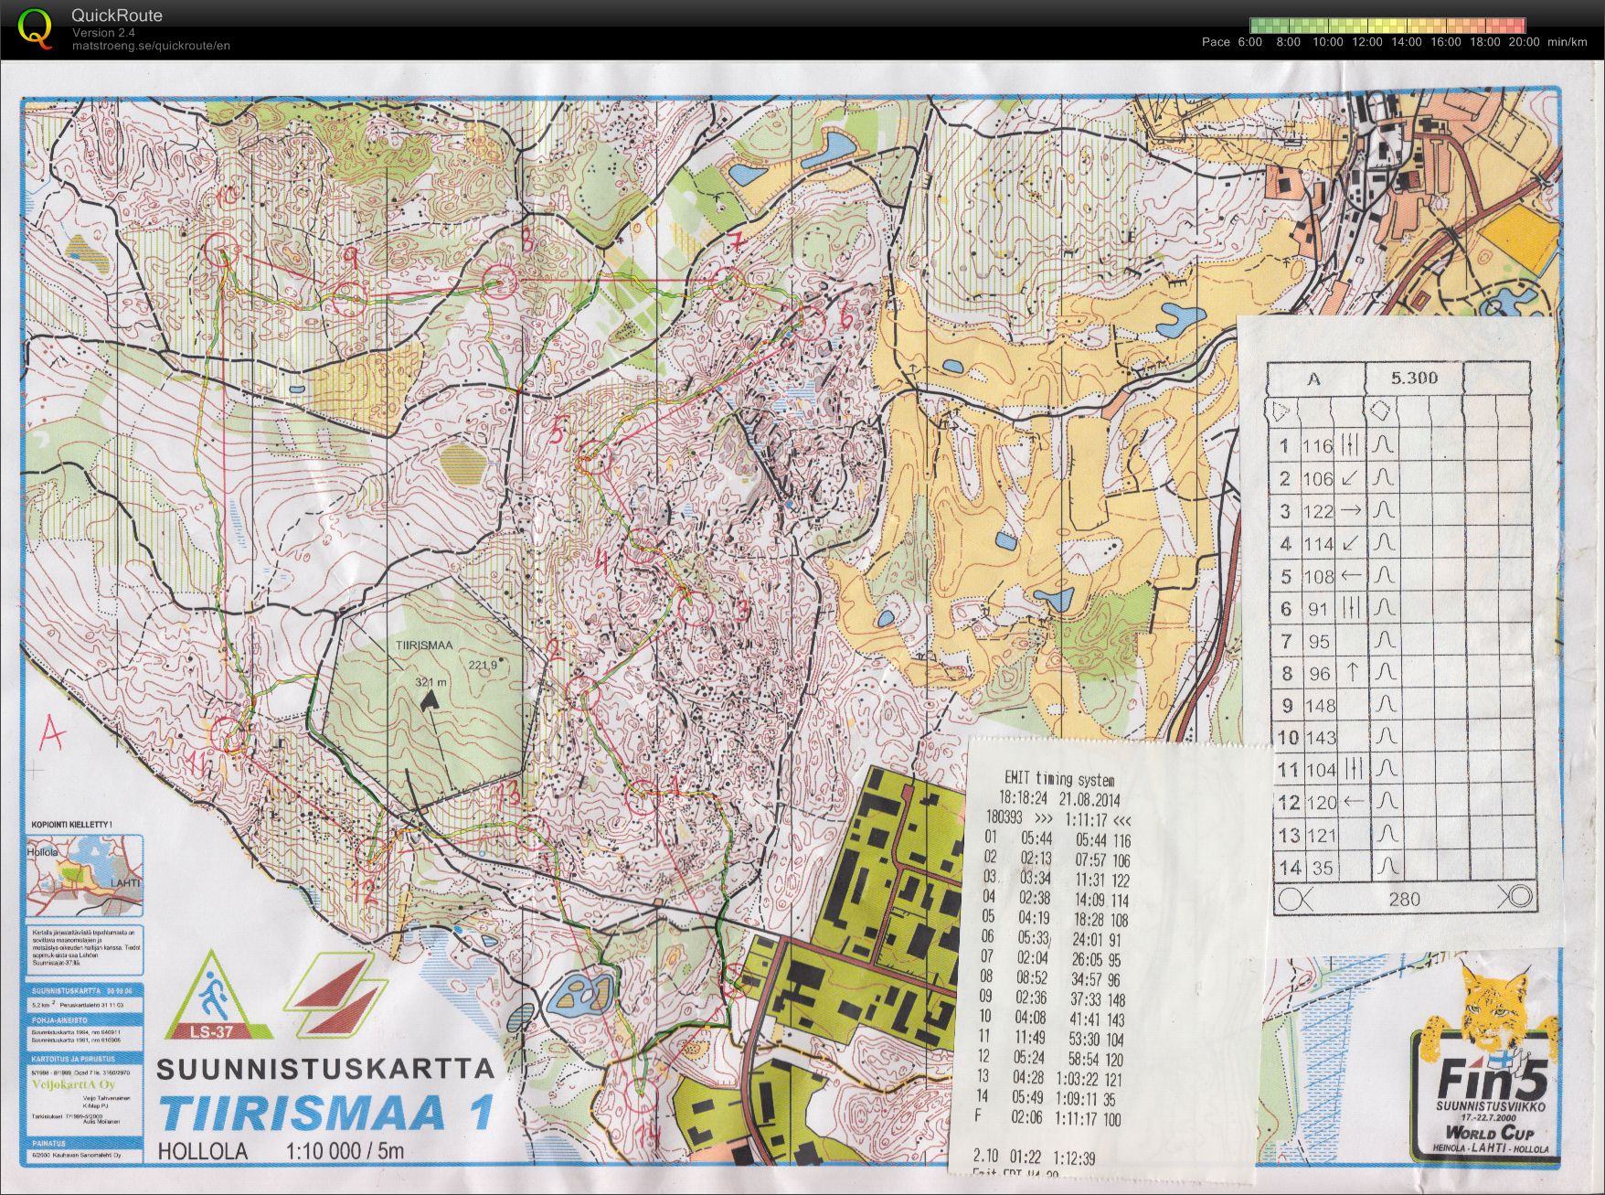
Task: Click the 6:00 pace label in legend
Action: (x=1249, y=42)
